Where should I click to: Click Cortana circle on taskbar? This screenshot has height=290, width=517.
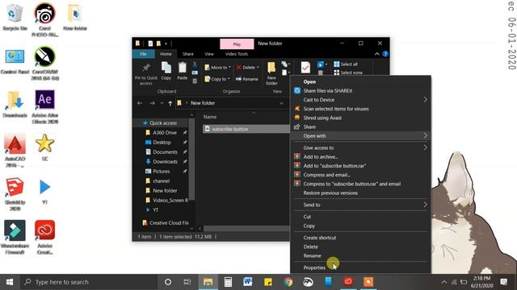click(x=168, y=282)
